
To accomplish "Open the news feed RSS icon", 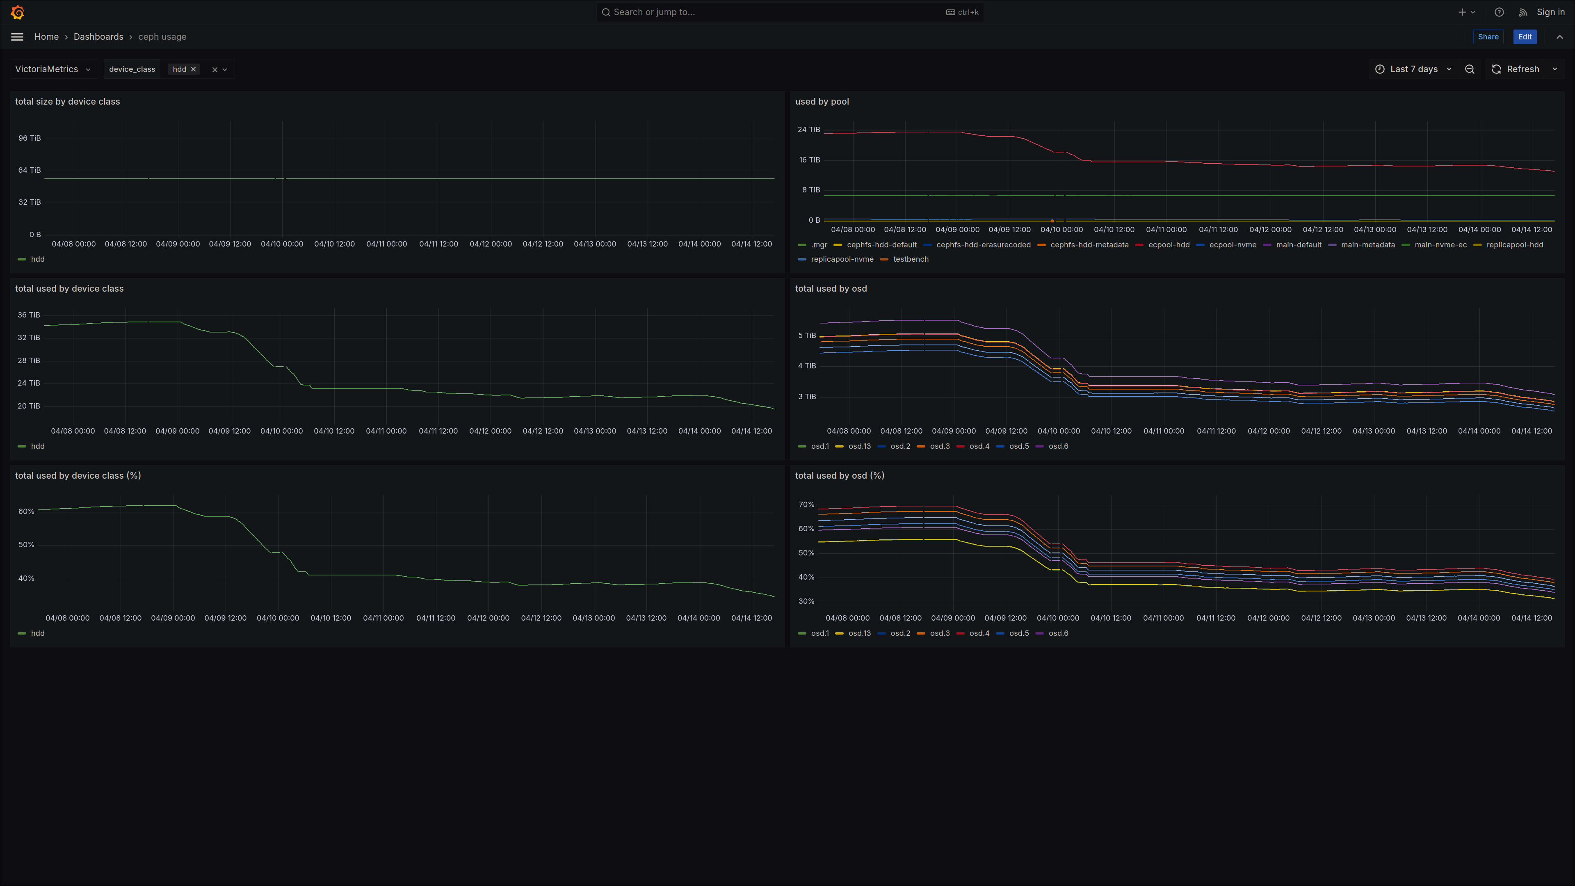I will click(x=1522, y=12).
